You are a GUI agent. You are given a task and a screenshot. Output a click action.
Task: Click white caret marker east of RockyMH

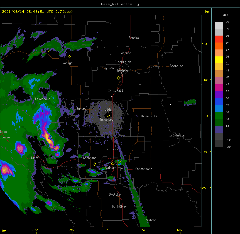pyautogui.click(x=95, y=62)
